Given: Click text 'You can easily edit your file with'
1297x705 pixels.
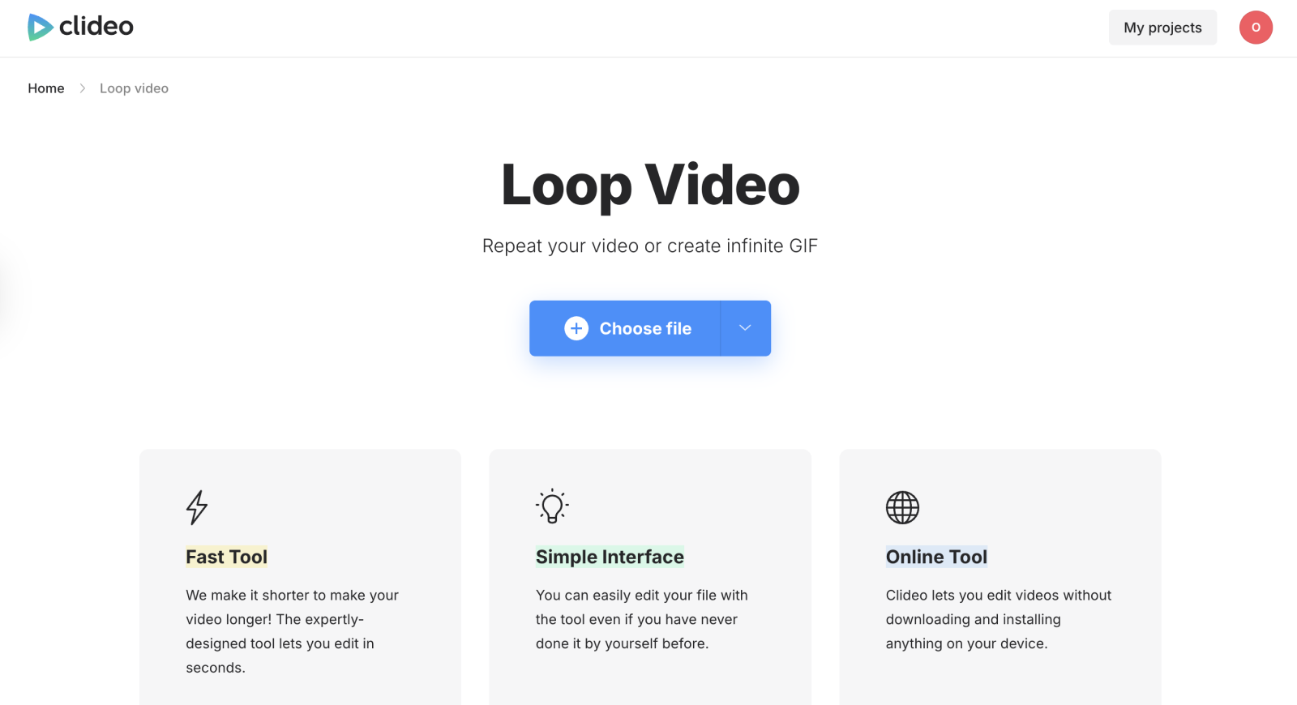Looking at the screenshot, I should 642,595.
